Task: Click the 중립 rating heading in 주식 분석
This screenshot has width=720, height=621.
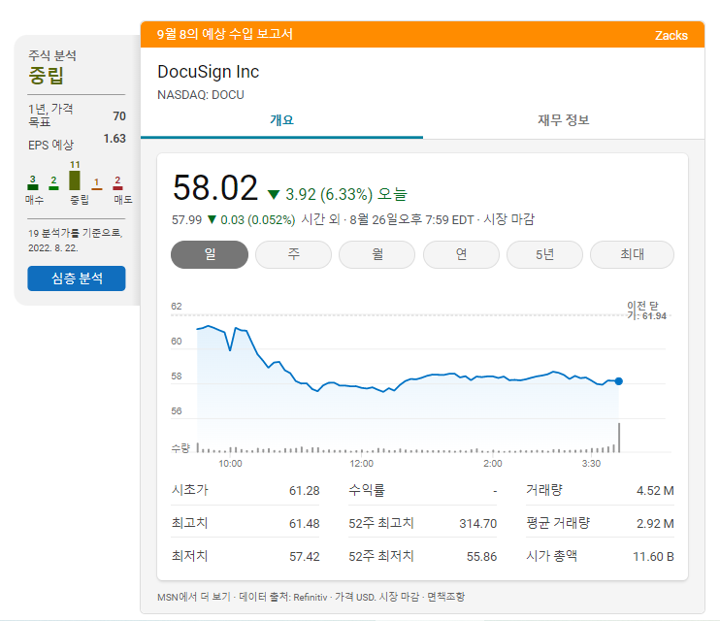Action: [x=47, y=76]
